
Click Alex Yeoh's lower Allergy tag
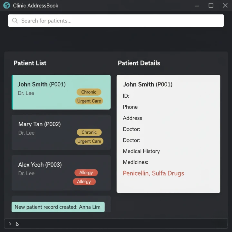84,182
